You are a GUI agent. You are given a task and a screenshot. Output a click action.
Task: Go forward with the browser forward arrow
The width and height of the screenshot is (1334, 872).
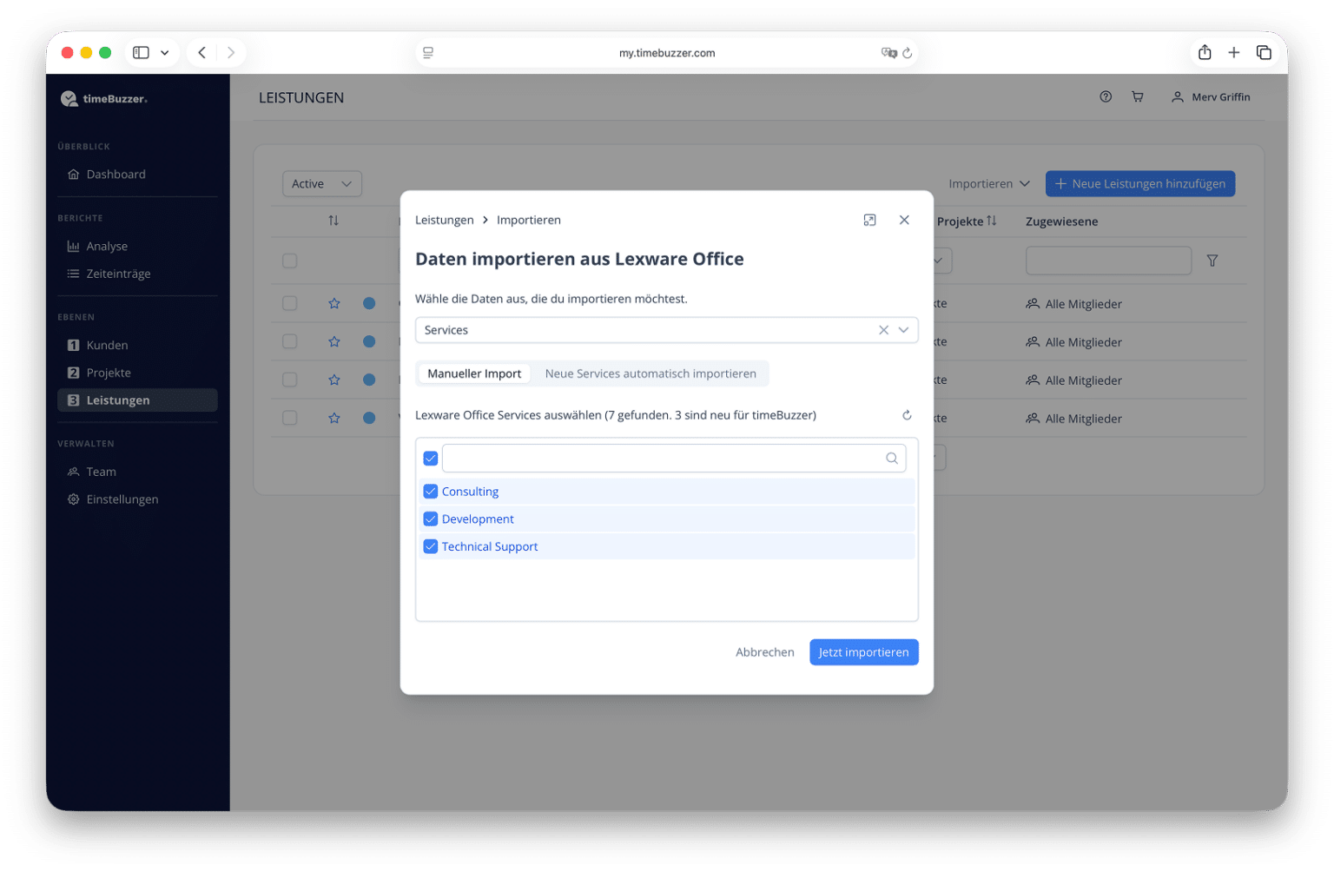(231, 53)
